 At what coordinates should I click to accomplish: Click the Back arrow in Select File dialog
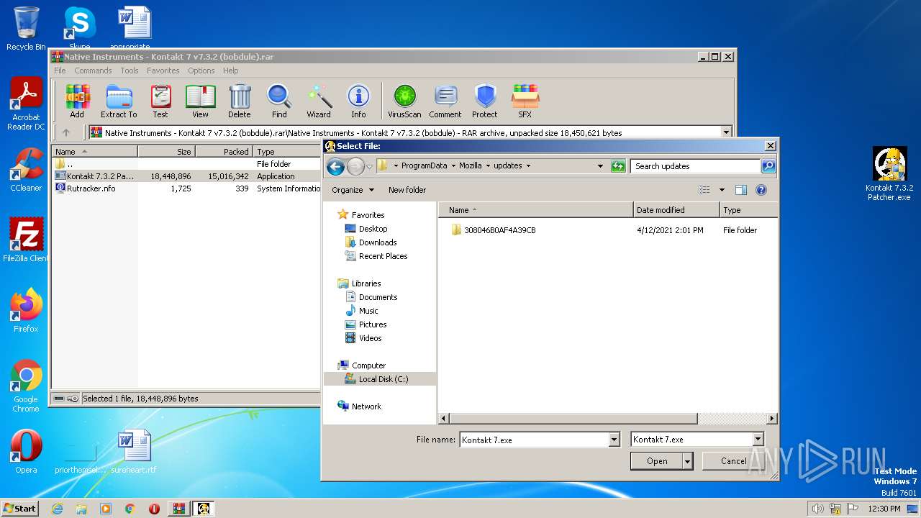(335, 166)
